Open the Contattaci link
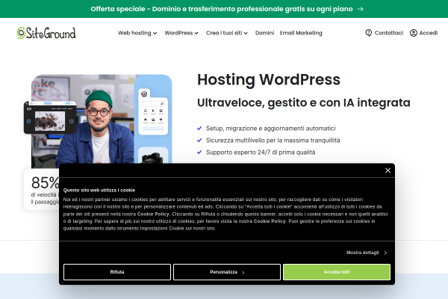This screenshot has height=299, width=448. click(388, 33)
